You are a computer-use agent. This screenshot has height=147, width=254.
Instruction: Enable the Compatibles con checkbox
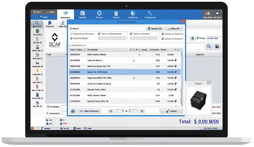click(x=71, y=45)
